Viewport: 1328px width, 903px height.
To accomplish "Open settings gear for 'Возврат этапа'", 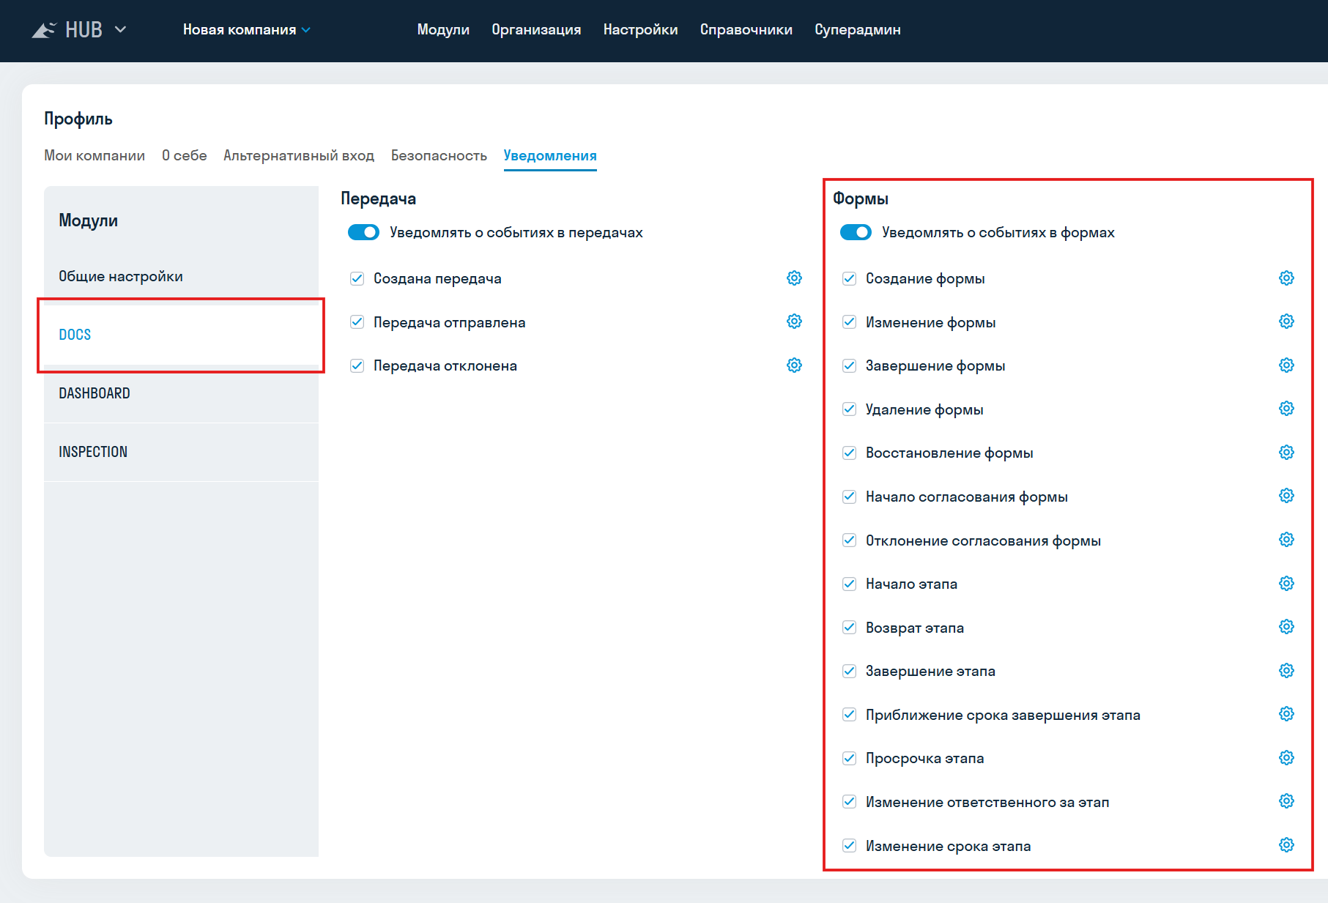I will point(1286,627).
